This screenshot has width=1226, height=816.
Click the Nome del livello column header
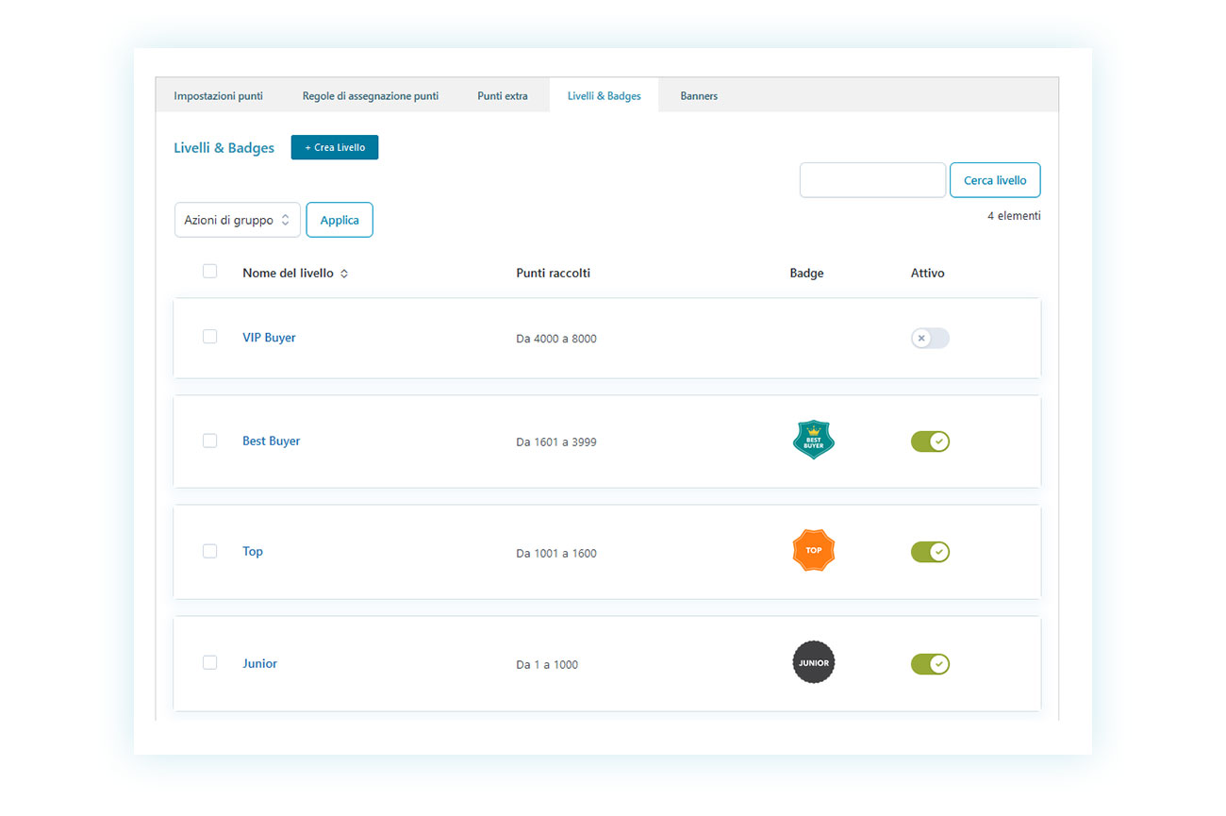point(288,273)
